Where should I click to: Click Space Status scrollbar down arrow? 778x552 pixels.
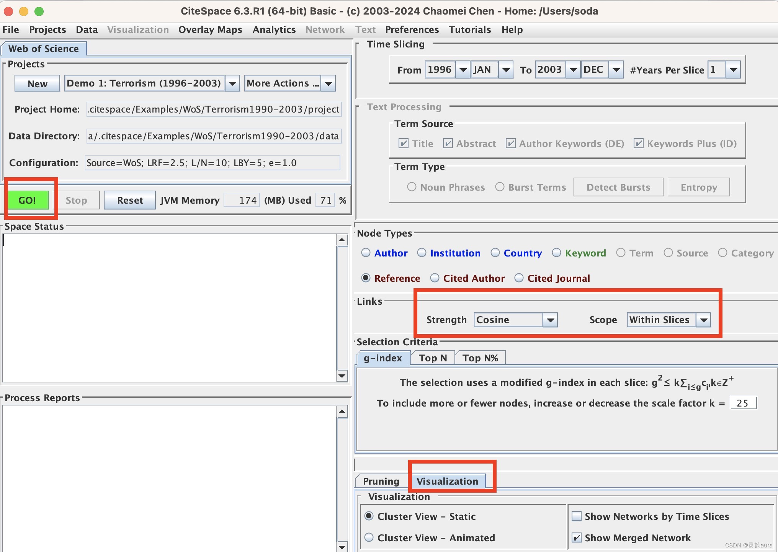click(342, 376)
